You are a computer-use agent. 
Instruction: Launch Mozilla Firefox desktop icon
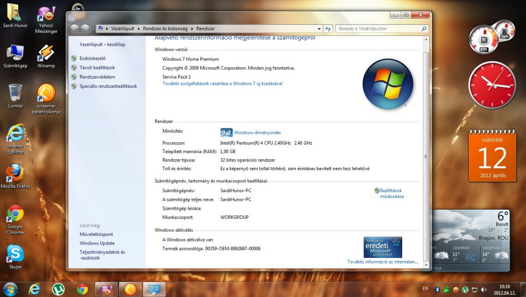[x=15, y=177]
